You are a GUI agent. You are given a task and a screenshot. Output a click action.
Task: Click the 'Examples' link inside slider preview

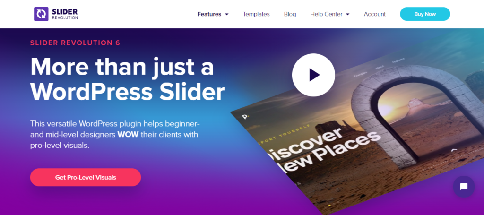pyautogui.click(x=360, y=74)
